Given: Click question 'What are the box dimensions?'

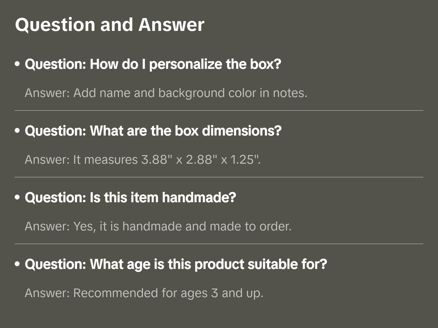Looking at the screenshot, I should coord(153,131).
